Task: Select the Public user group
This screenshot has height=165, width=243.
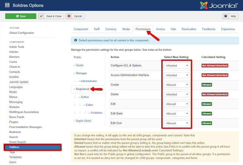Action: [x=77, y=57]
